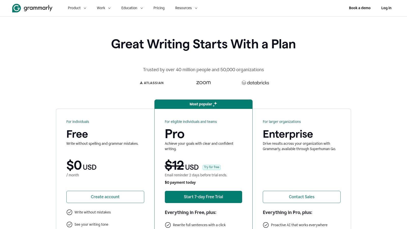This screenshot has height=229, width=407.
Task: Open the Resources dropdown menu
Action: click(x=186, y=8)
